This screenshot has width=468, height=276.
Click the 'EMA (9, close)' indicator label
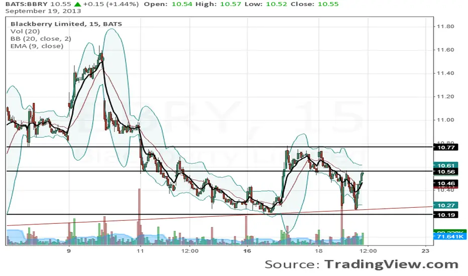click(37, 46)
